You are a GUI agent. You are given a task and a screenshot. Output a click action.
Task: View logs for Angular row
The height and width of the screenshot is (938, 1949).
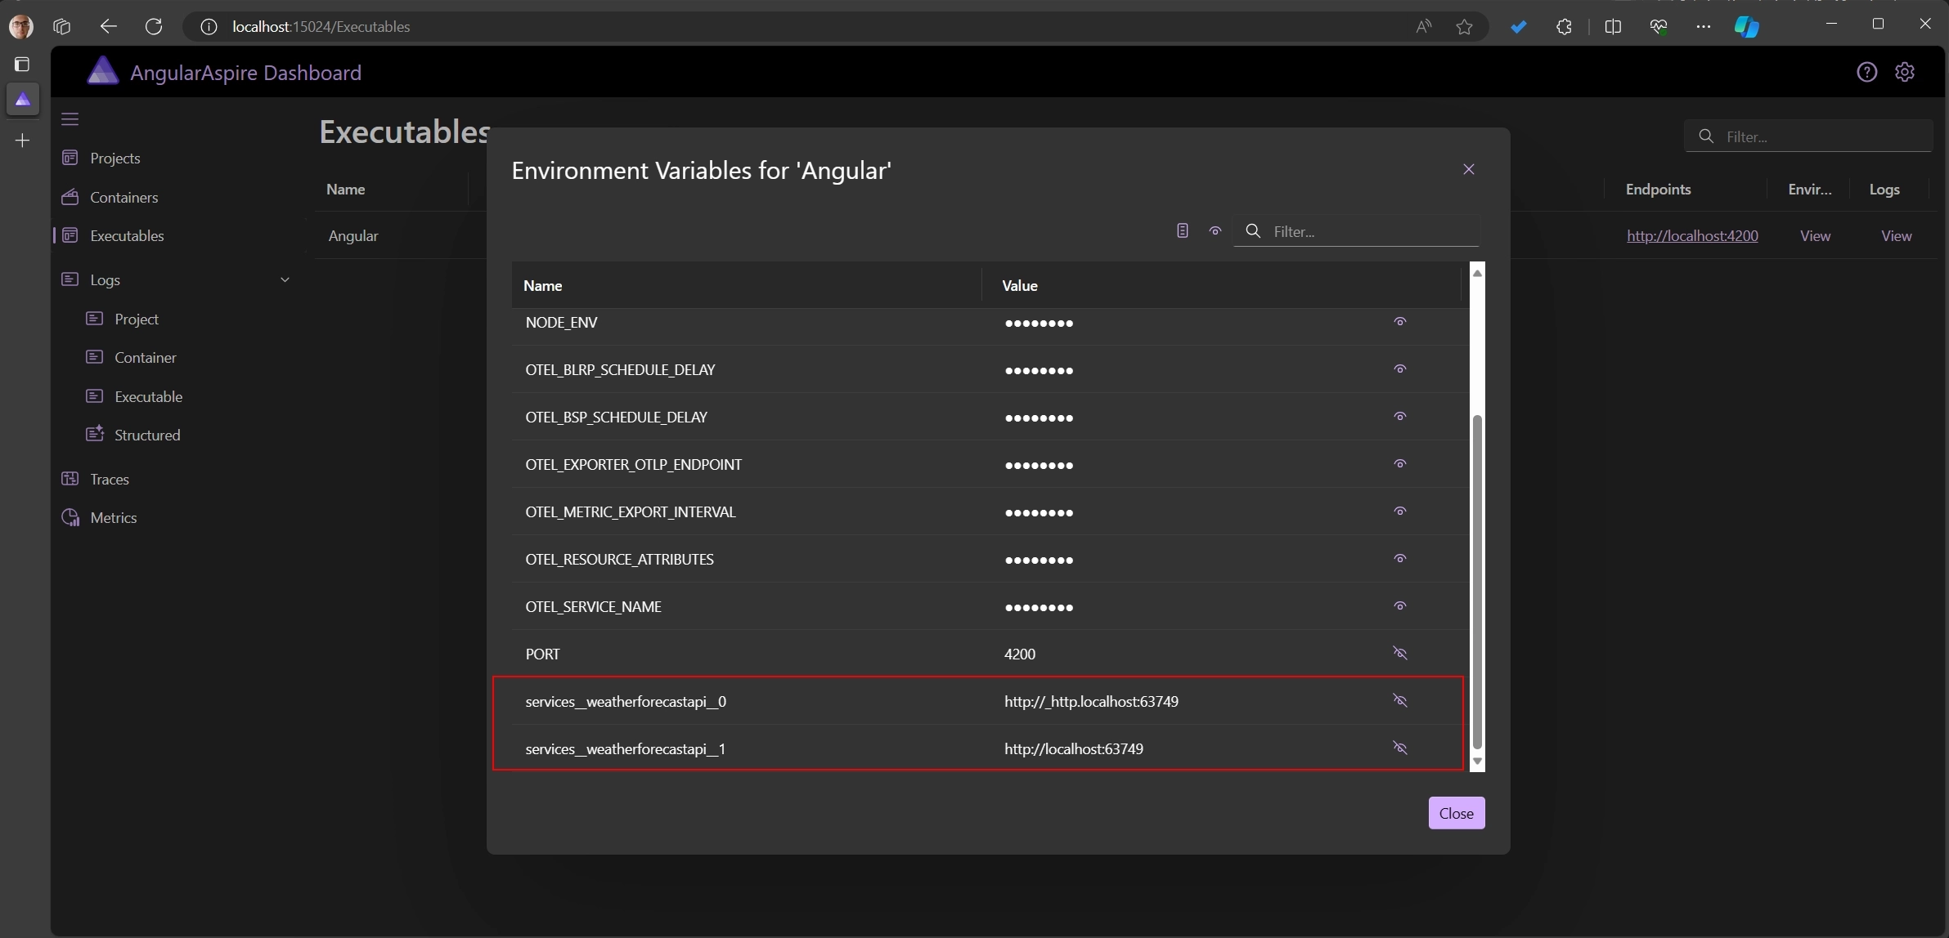tap(1896, 236)
